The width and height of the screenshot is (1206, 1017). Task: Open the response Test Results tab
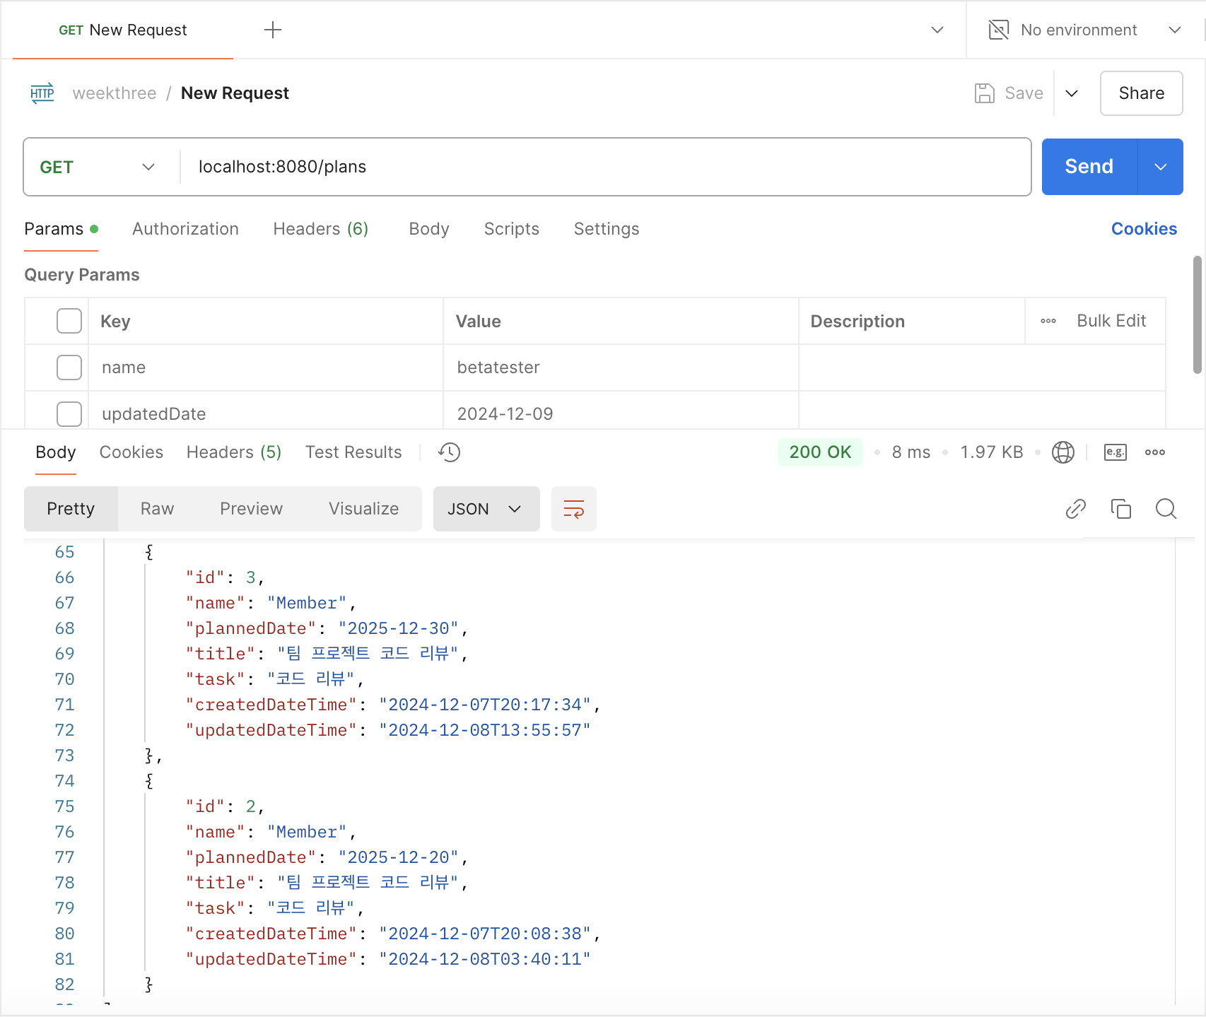[x=353, y=452]
